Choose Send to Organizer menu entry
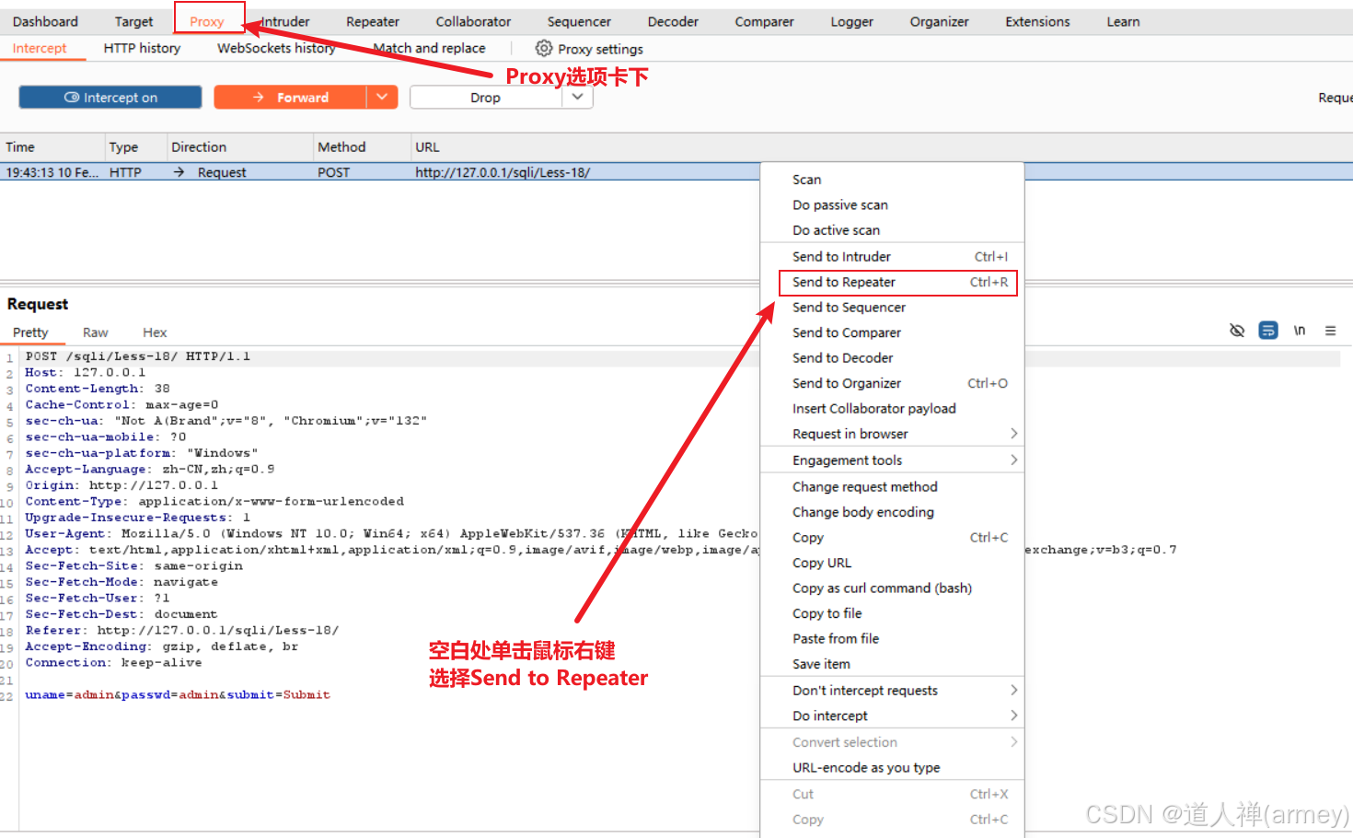The image size is (1353, 838). 892,383
